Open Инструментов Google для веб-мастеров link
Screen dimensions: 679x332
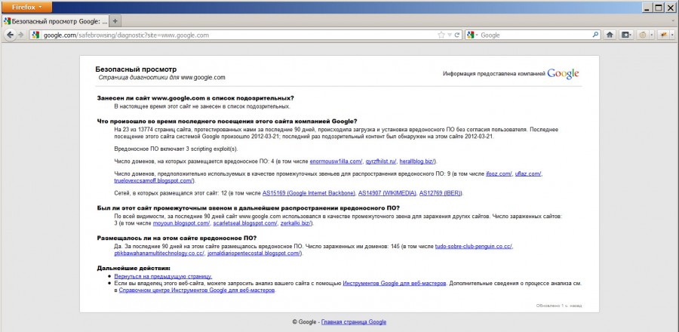(395, 284)
